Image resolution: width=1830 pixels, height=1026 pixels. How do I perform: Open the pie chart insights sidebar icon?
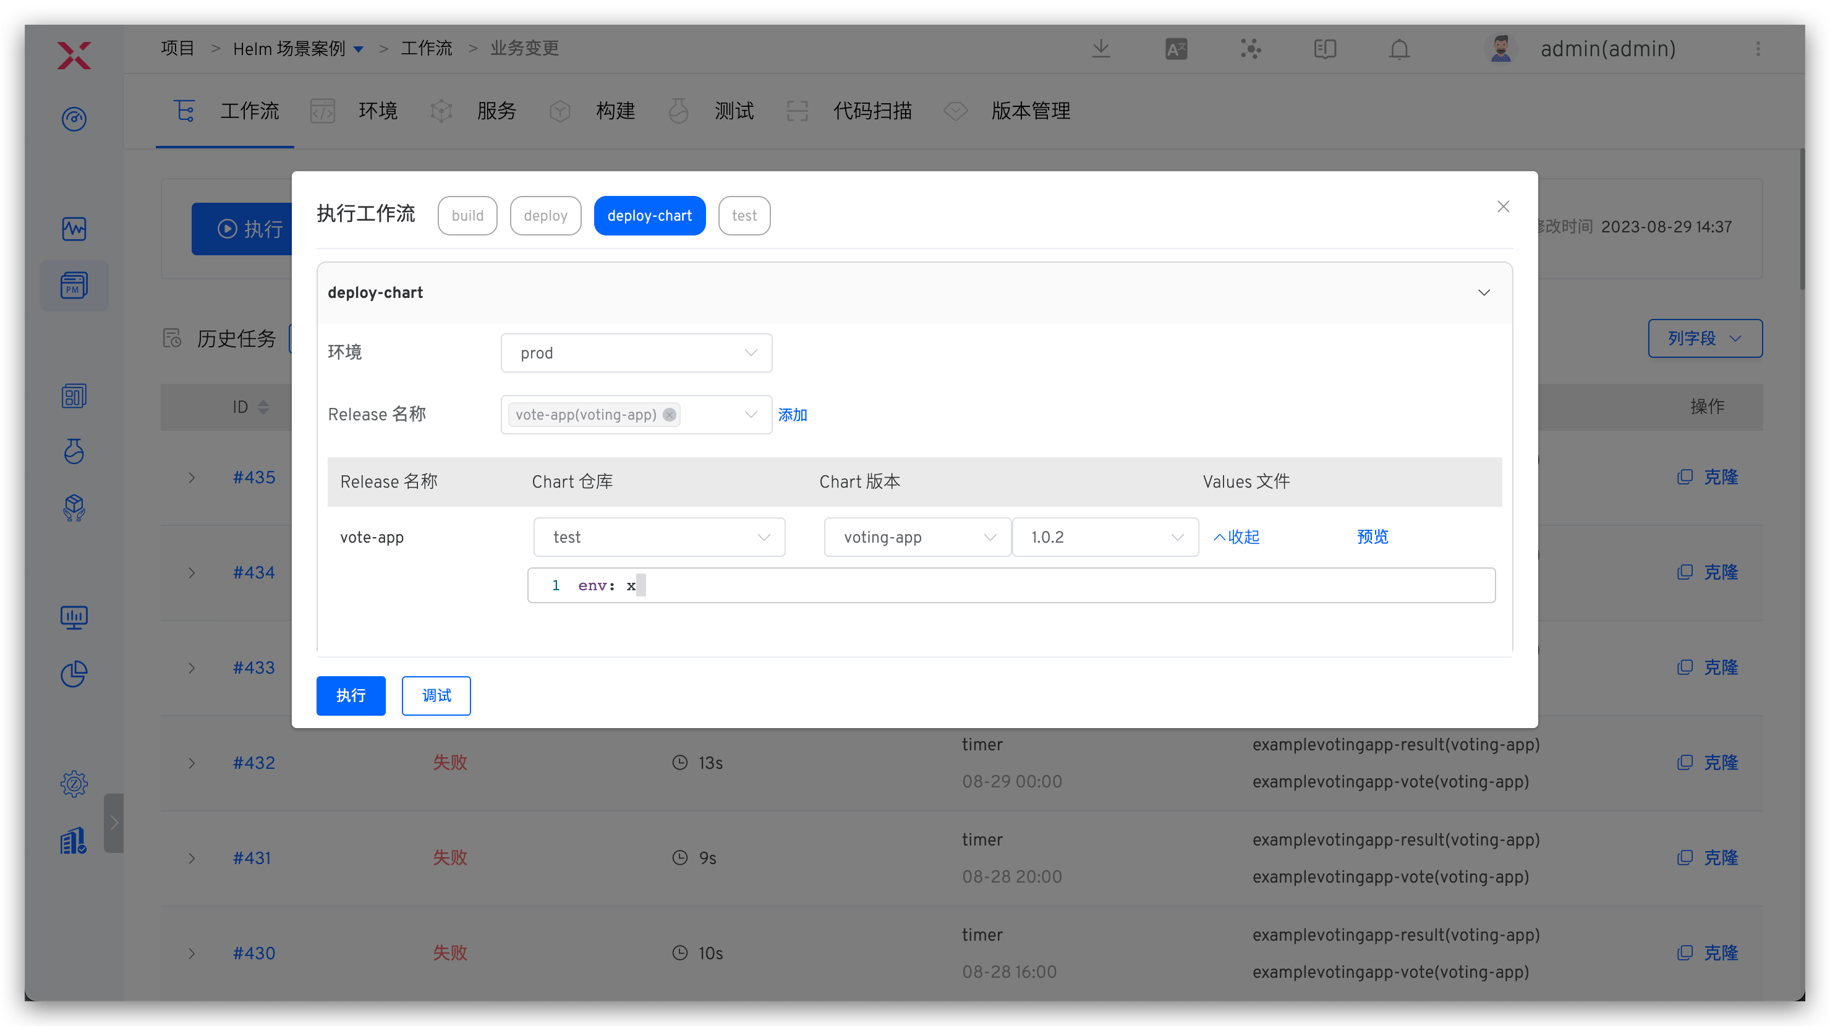click(74, 674)
